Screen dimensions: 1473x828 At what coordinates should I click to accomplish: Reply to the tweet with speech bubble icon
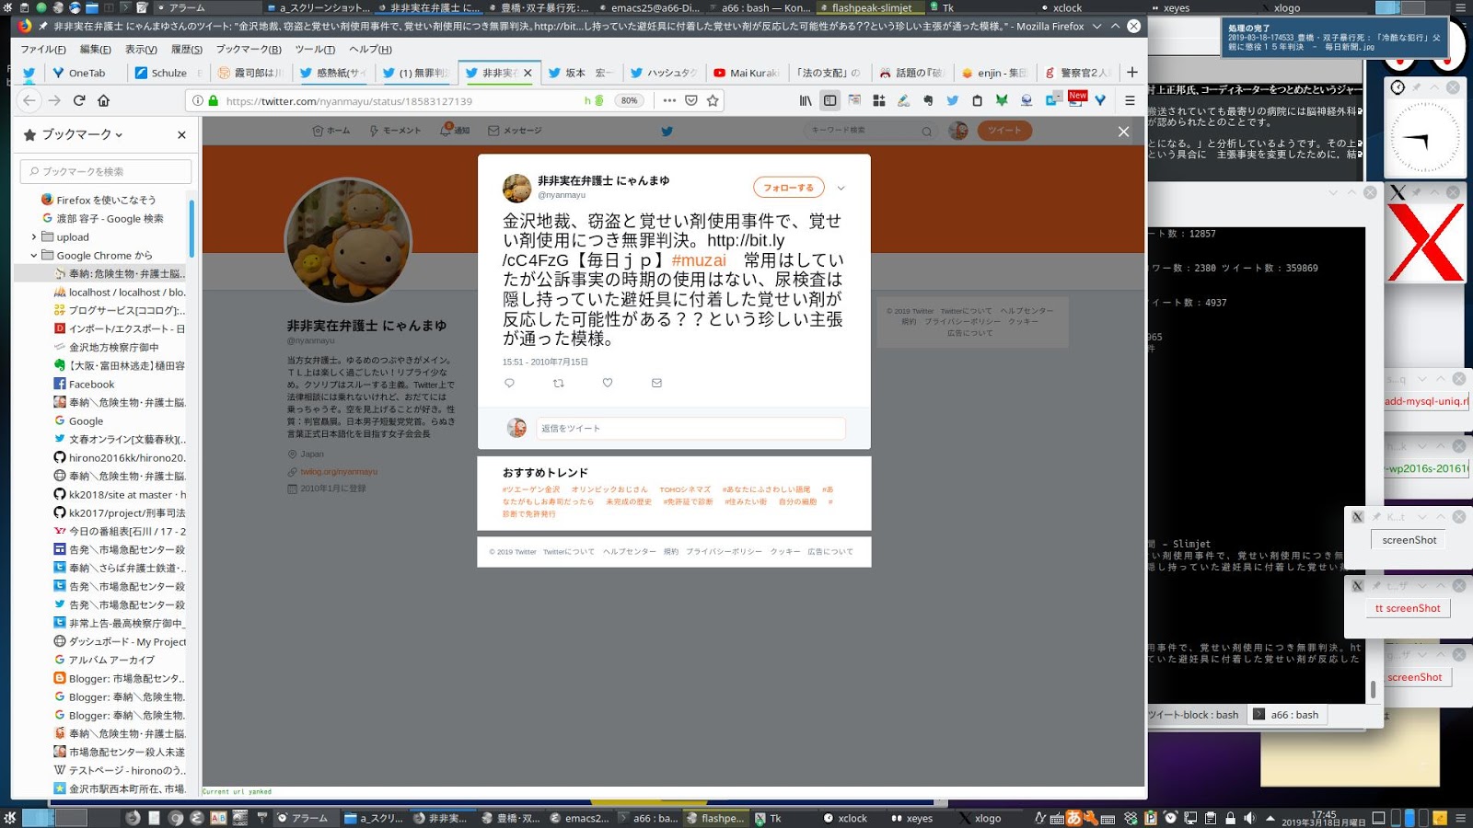[x=509, y=383]
